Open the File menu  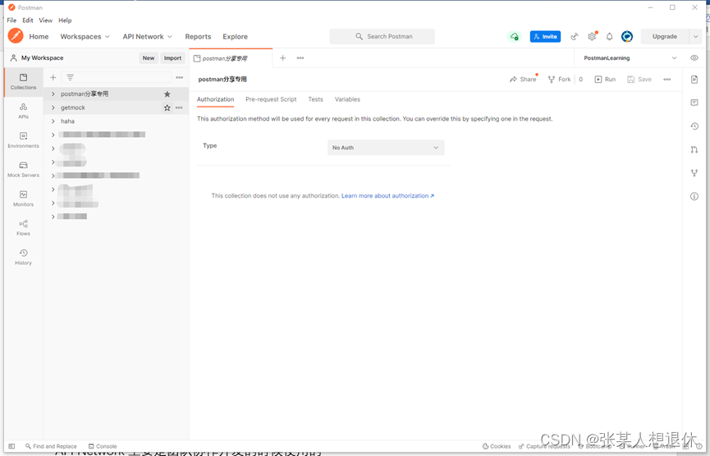pos(11,21)
